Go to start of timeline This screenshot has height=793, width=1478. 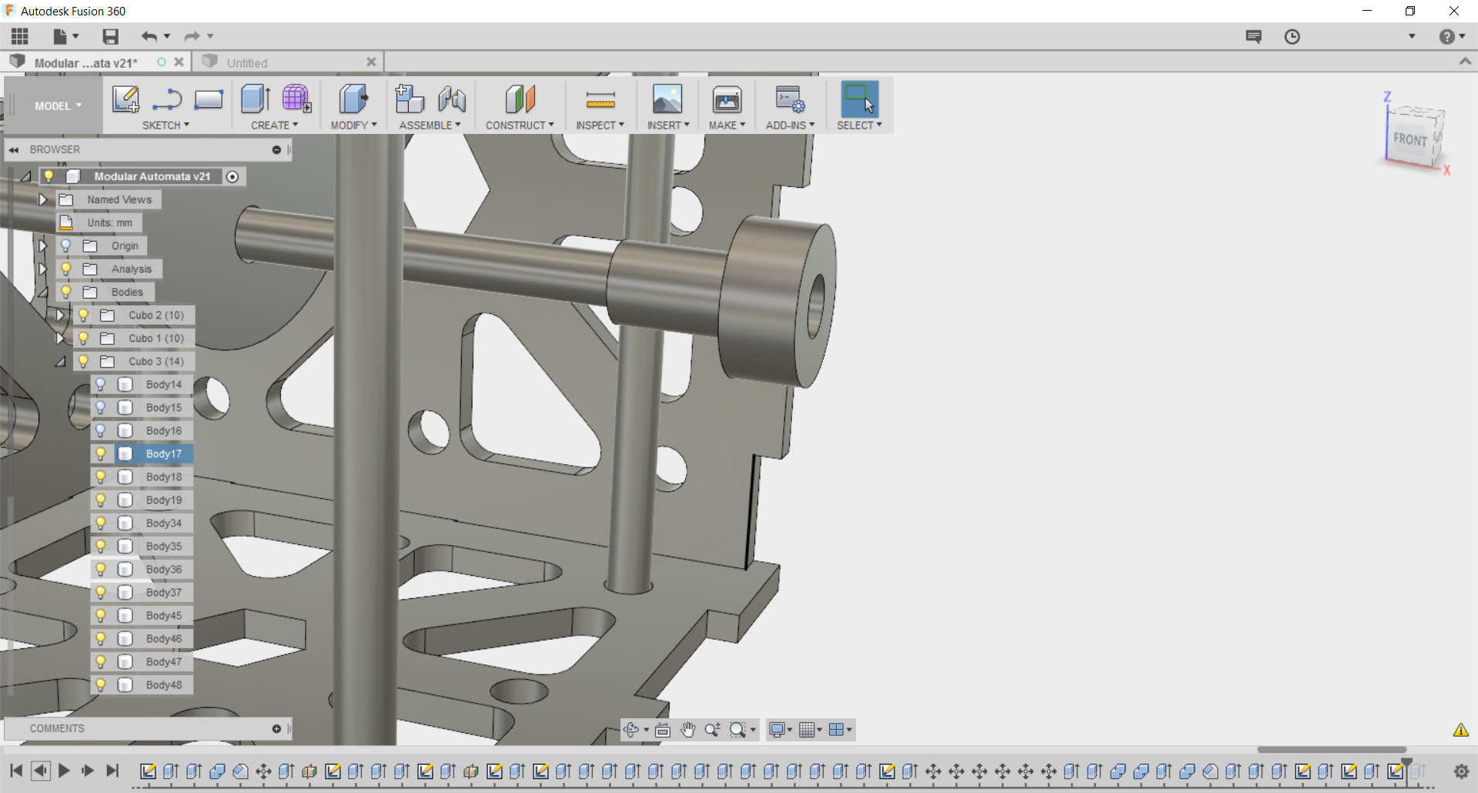(x=16, y=771)
